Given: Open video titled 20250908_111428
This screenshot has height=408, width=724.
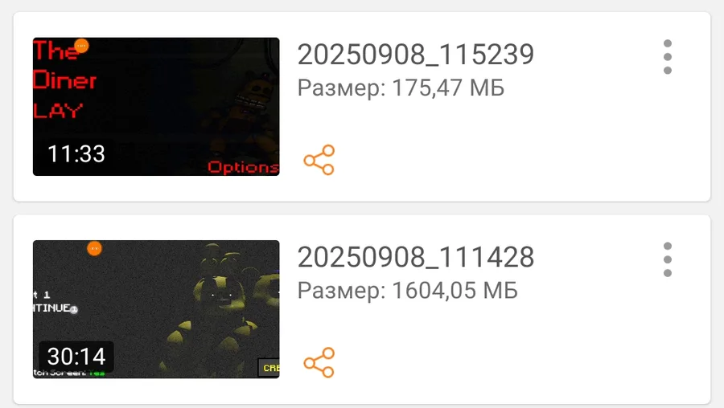Looking at the screenshot, I should click(416, 257).
